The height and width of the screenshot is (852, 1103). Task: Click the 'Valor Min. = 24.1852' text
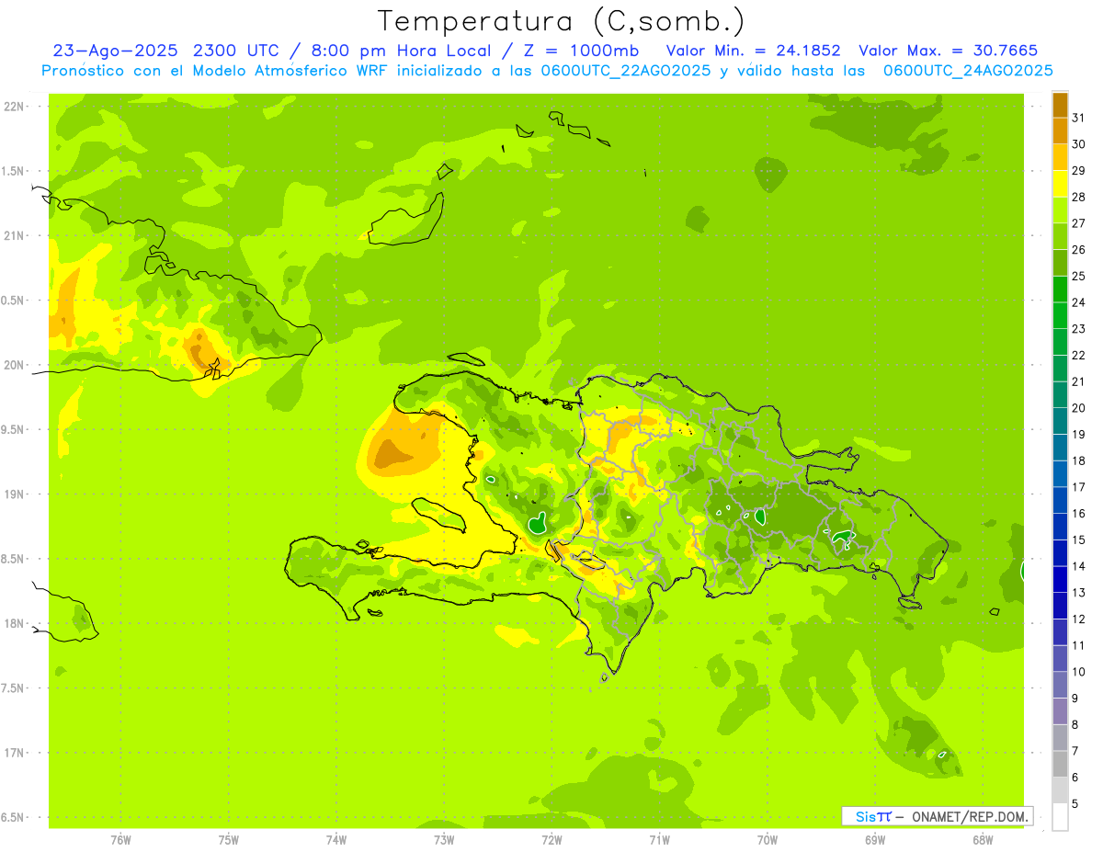[753, 51]
